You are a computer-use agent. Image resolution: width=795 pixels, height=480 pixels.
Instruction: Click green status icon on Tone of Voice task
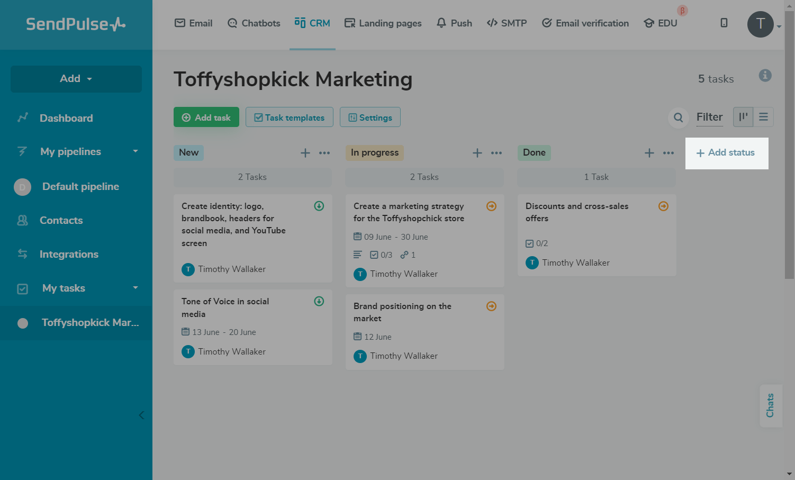coord(319,301)
